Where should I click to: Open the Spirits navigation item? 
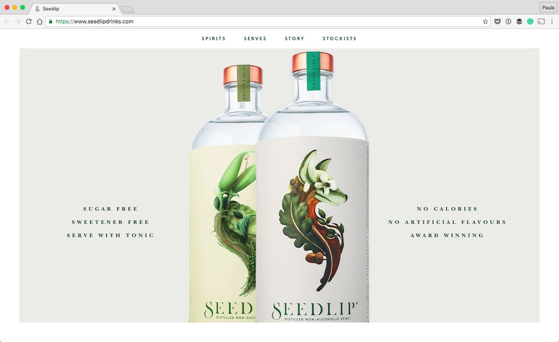point(214,39)
